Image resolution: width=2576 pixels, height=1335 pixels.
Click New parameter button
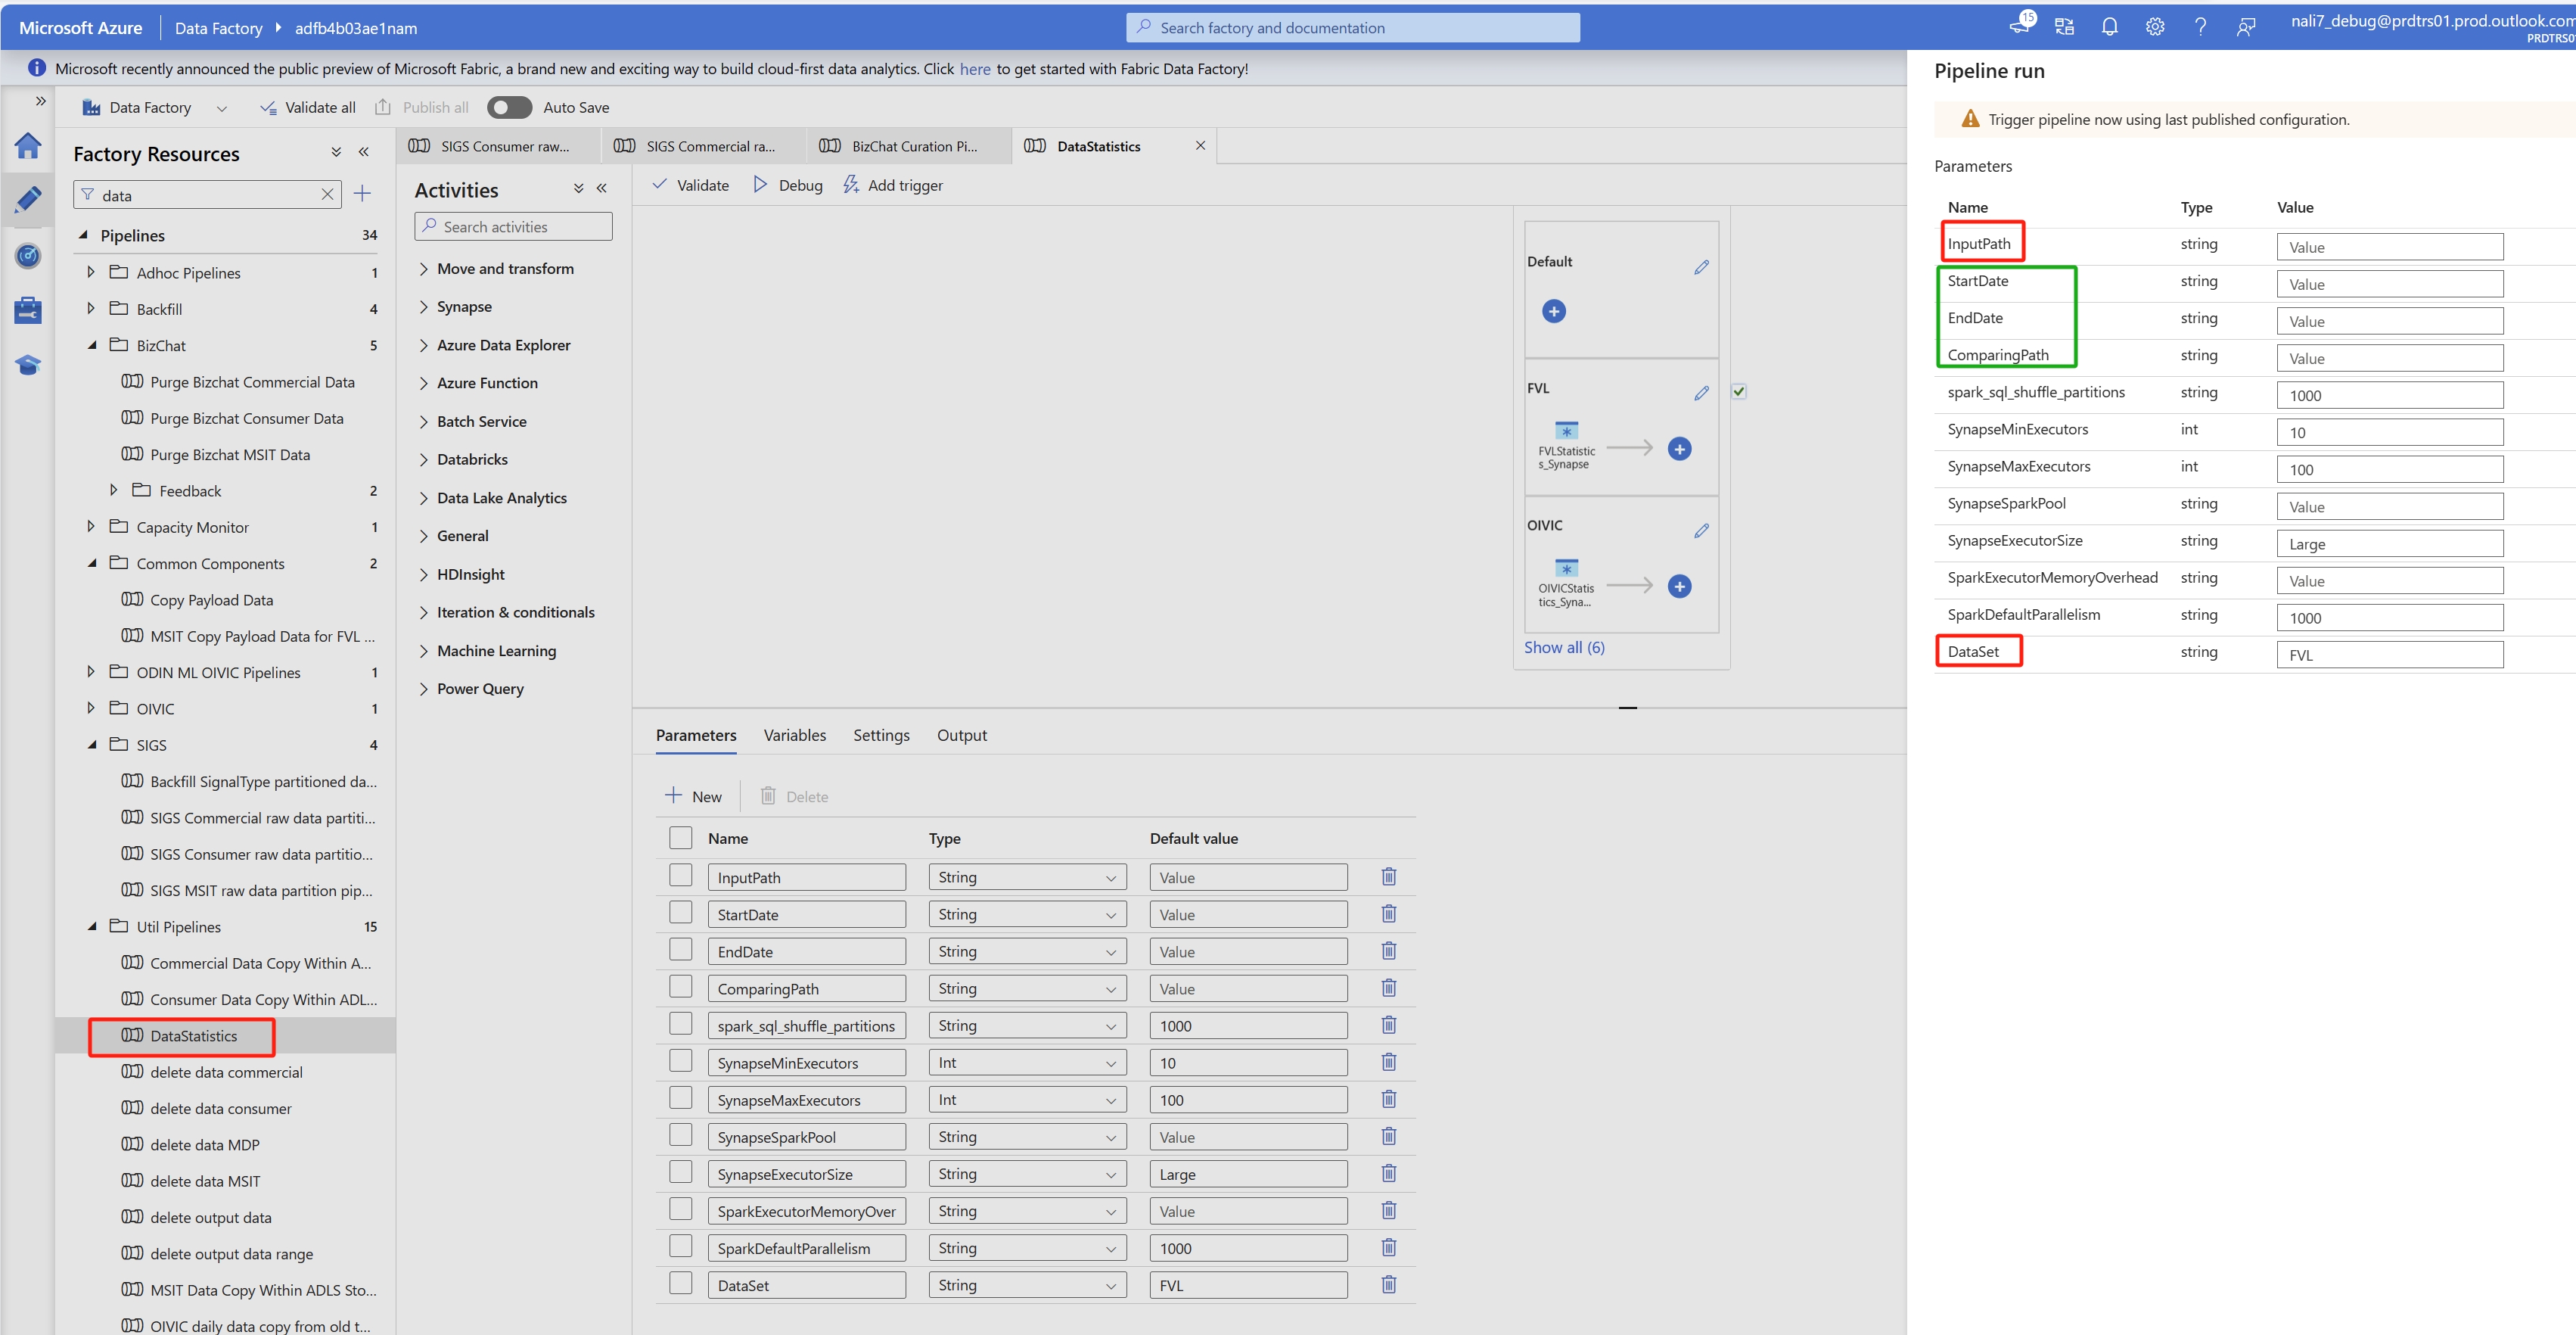[693, 796]
